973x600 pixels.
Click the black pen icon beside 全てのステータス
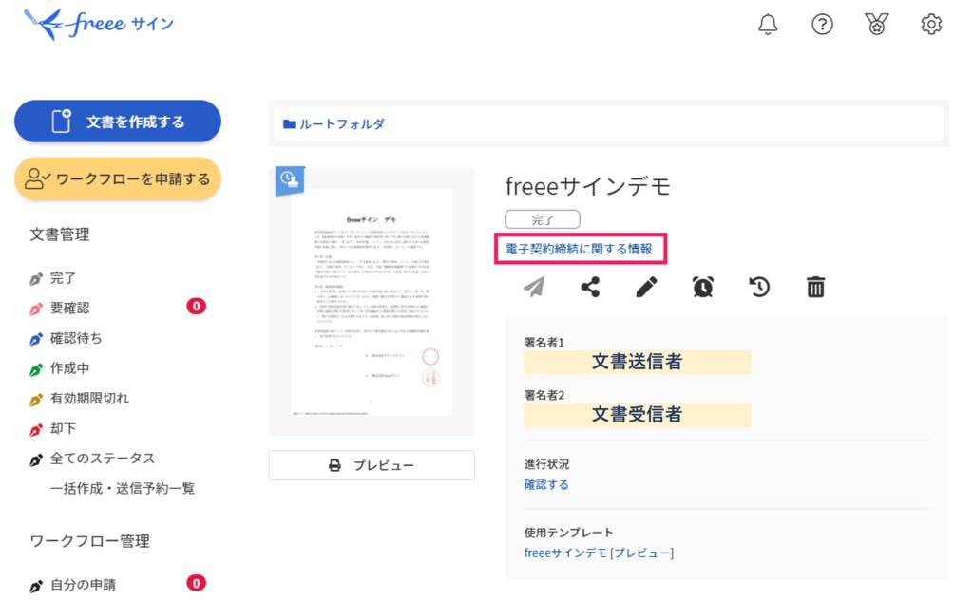36,459
